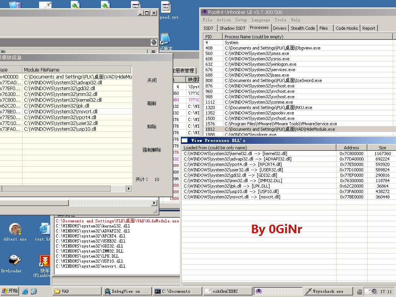Open the Start menu
This screenshot has height=297, width=396.
[x=10, y=291]
